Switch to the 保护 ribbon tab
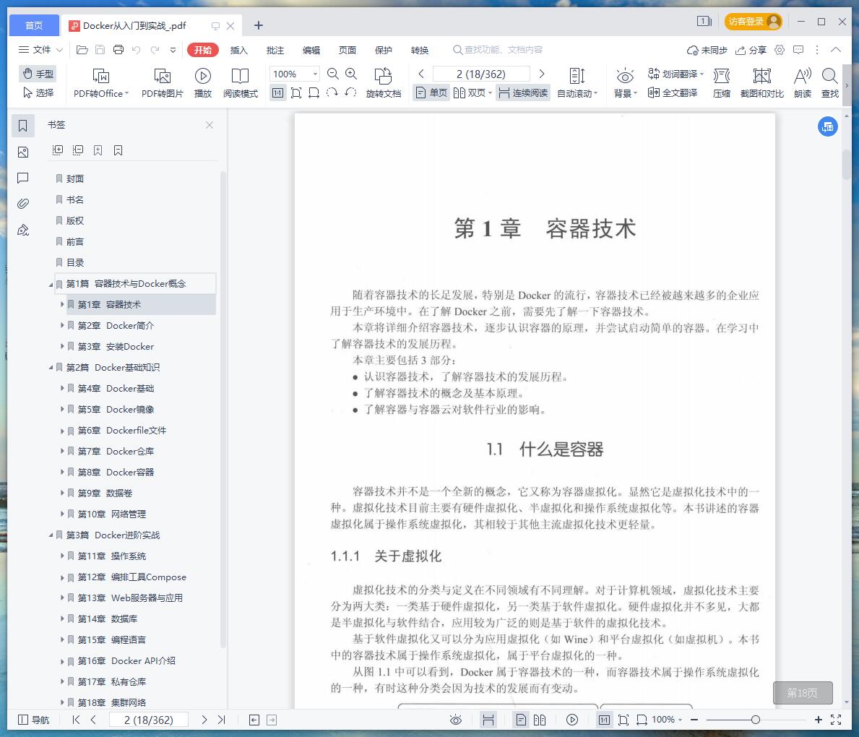 (384, 51)
